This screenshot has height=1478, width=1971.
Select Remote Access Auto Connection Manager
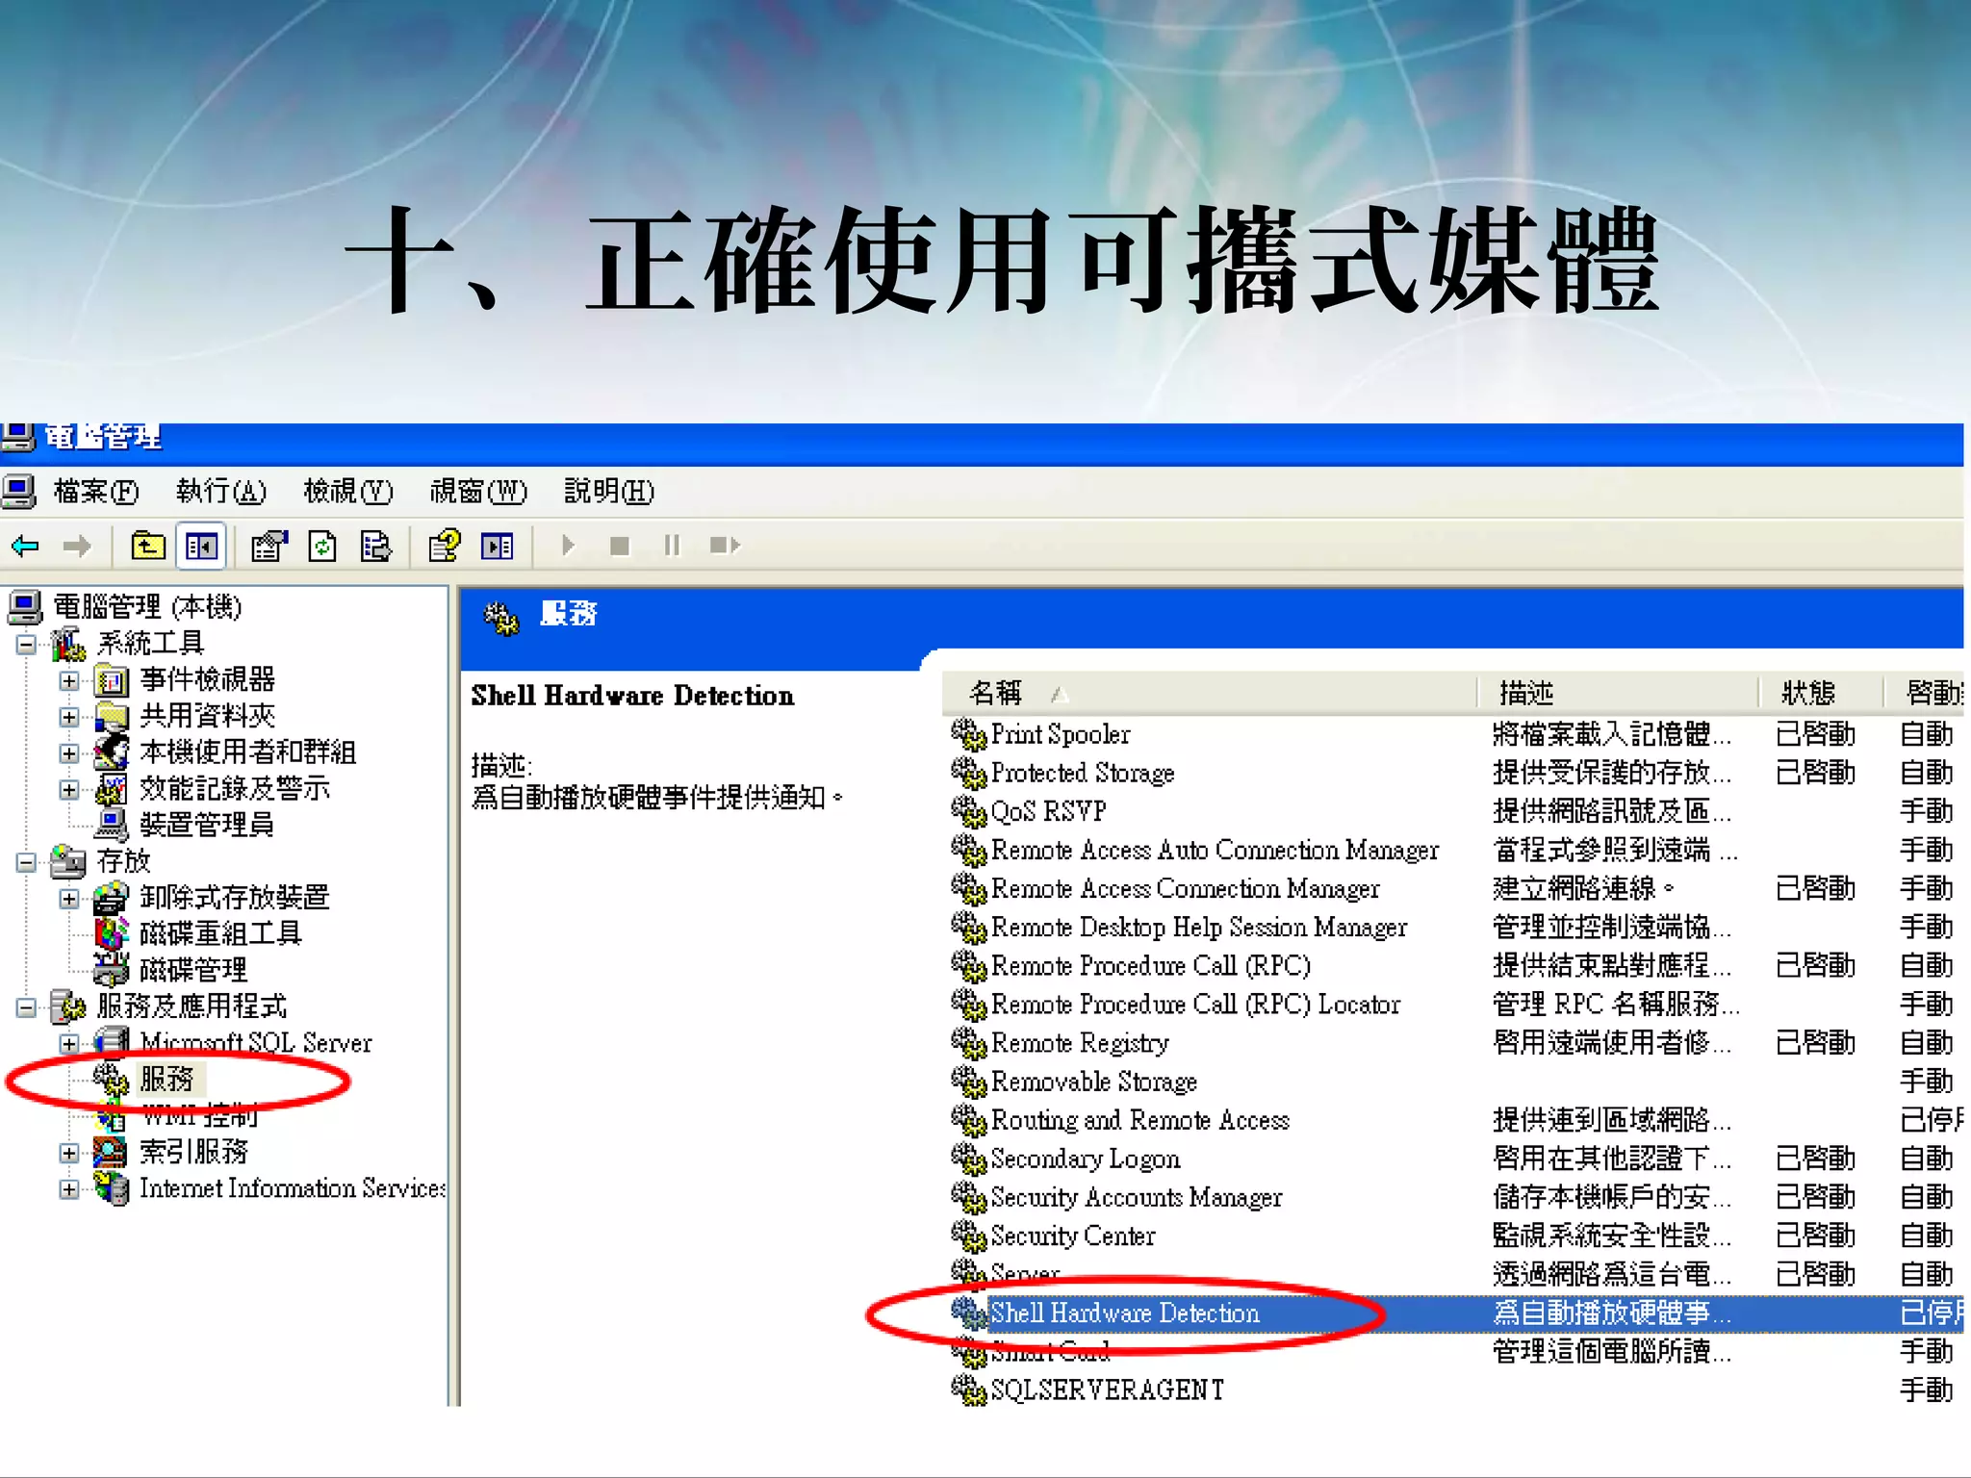coord(1215,850)
